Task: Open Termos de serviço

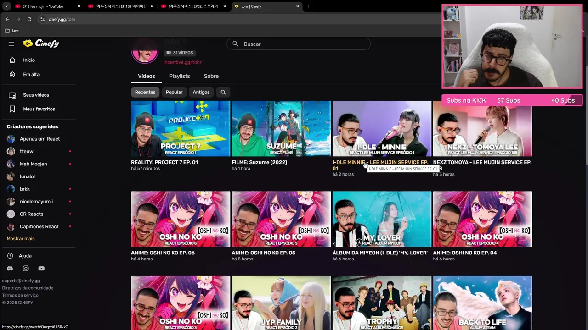Action: point(20,295)
